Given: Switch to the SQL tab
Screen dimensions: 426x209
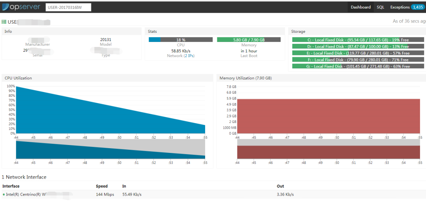Looking at the screenshot, I should click(380, 7).
